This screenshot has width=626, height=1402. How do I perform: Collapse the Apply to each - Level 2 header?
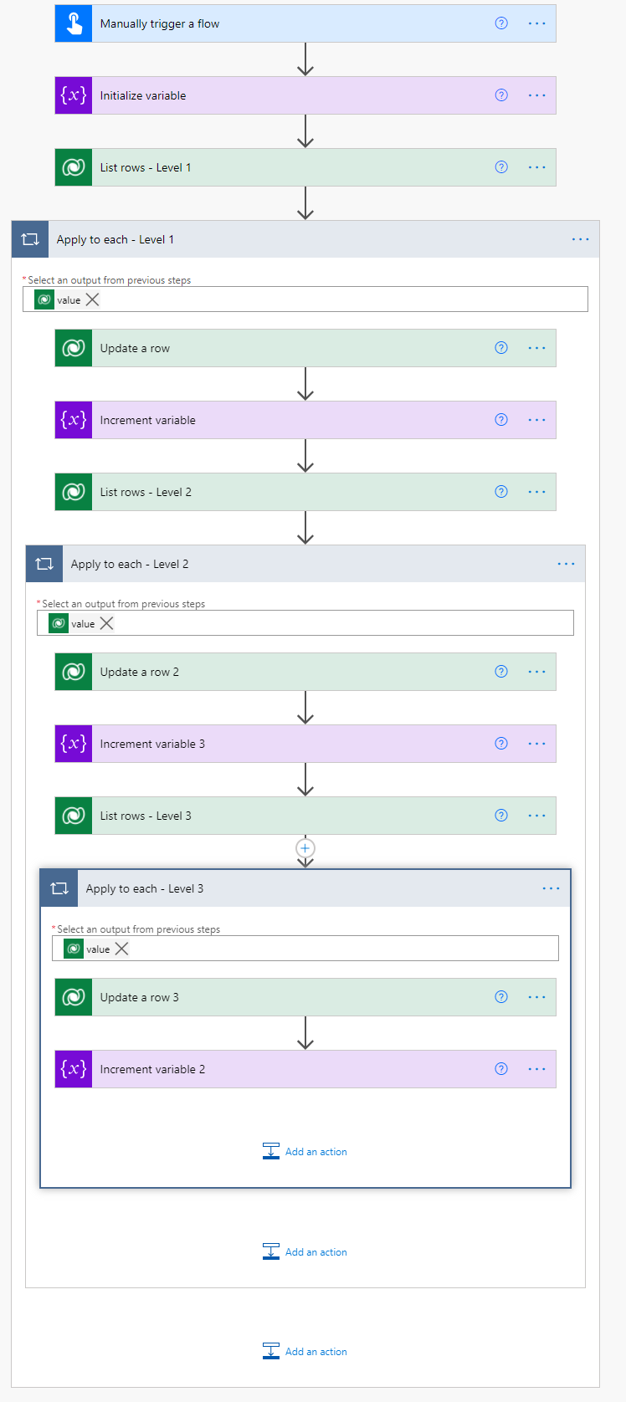293,564
